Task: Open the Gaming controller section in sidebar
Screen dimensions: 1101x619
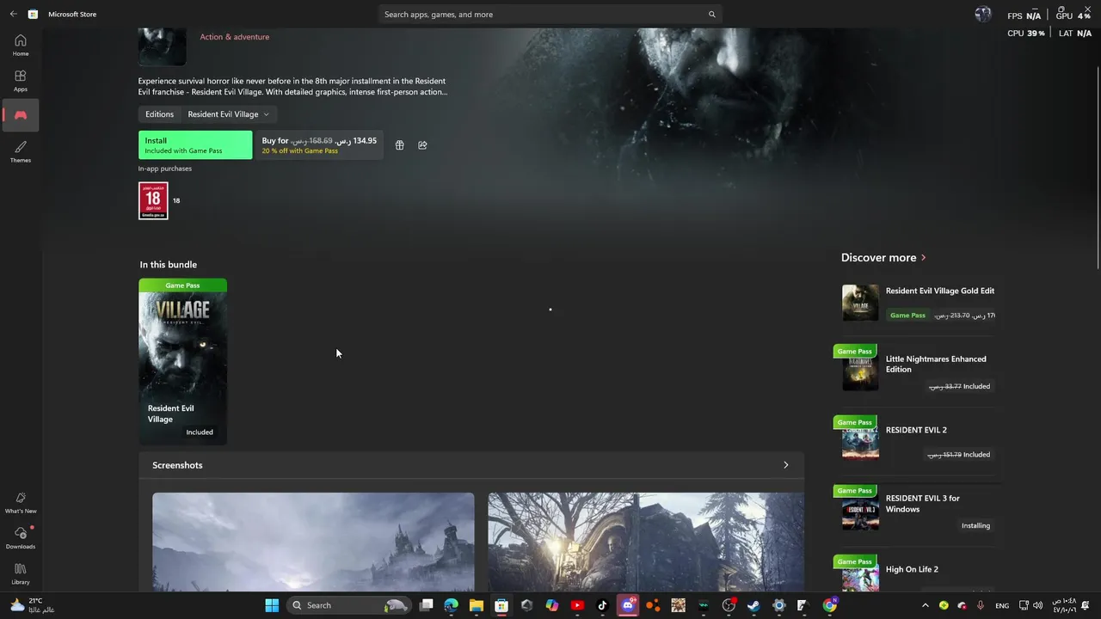Action: [21, 115]
